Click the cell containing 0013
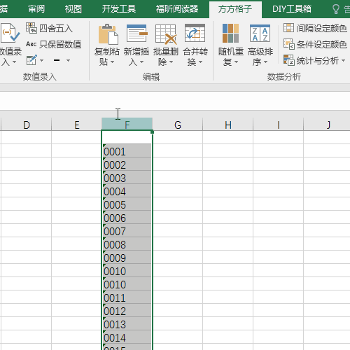Screen dimensions: 350x350 127,323
